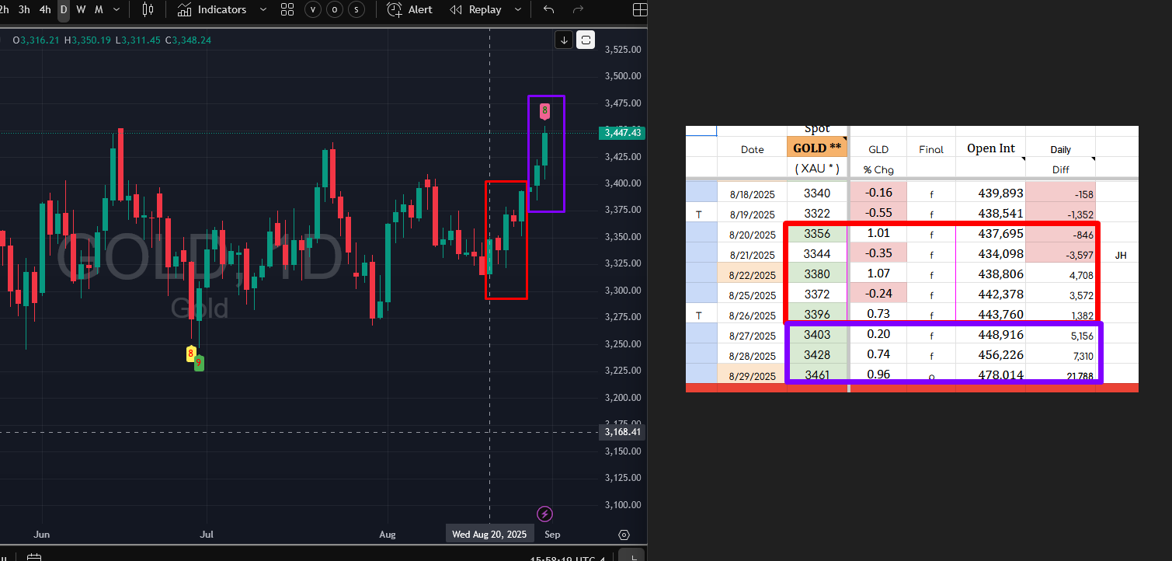1172x561 pixels.
Task: Select the gold price cell 3356
Action: coord(817,234)
